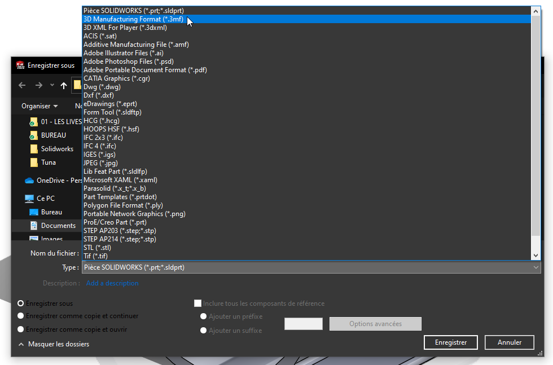
Task: Click the Forward navigation arrow
Action: point(39,85)
